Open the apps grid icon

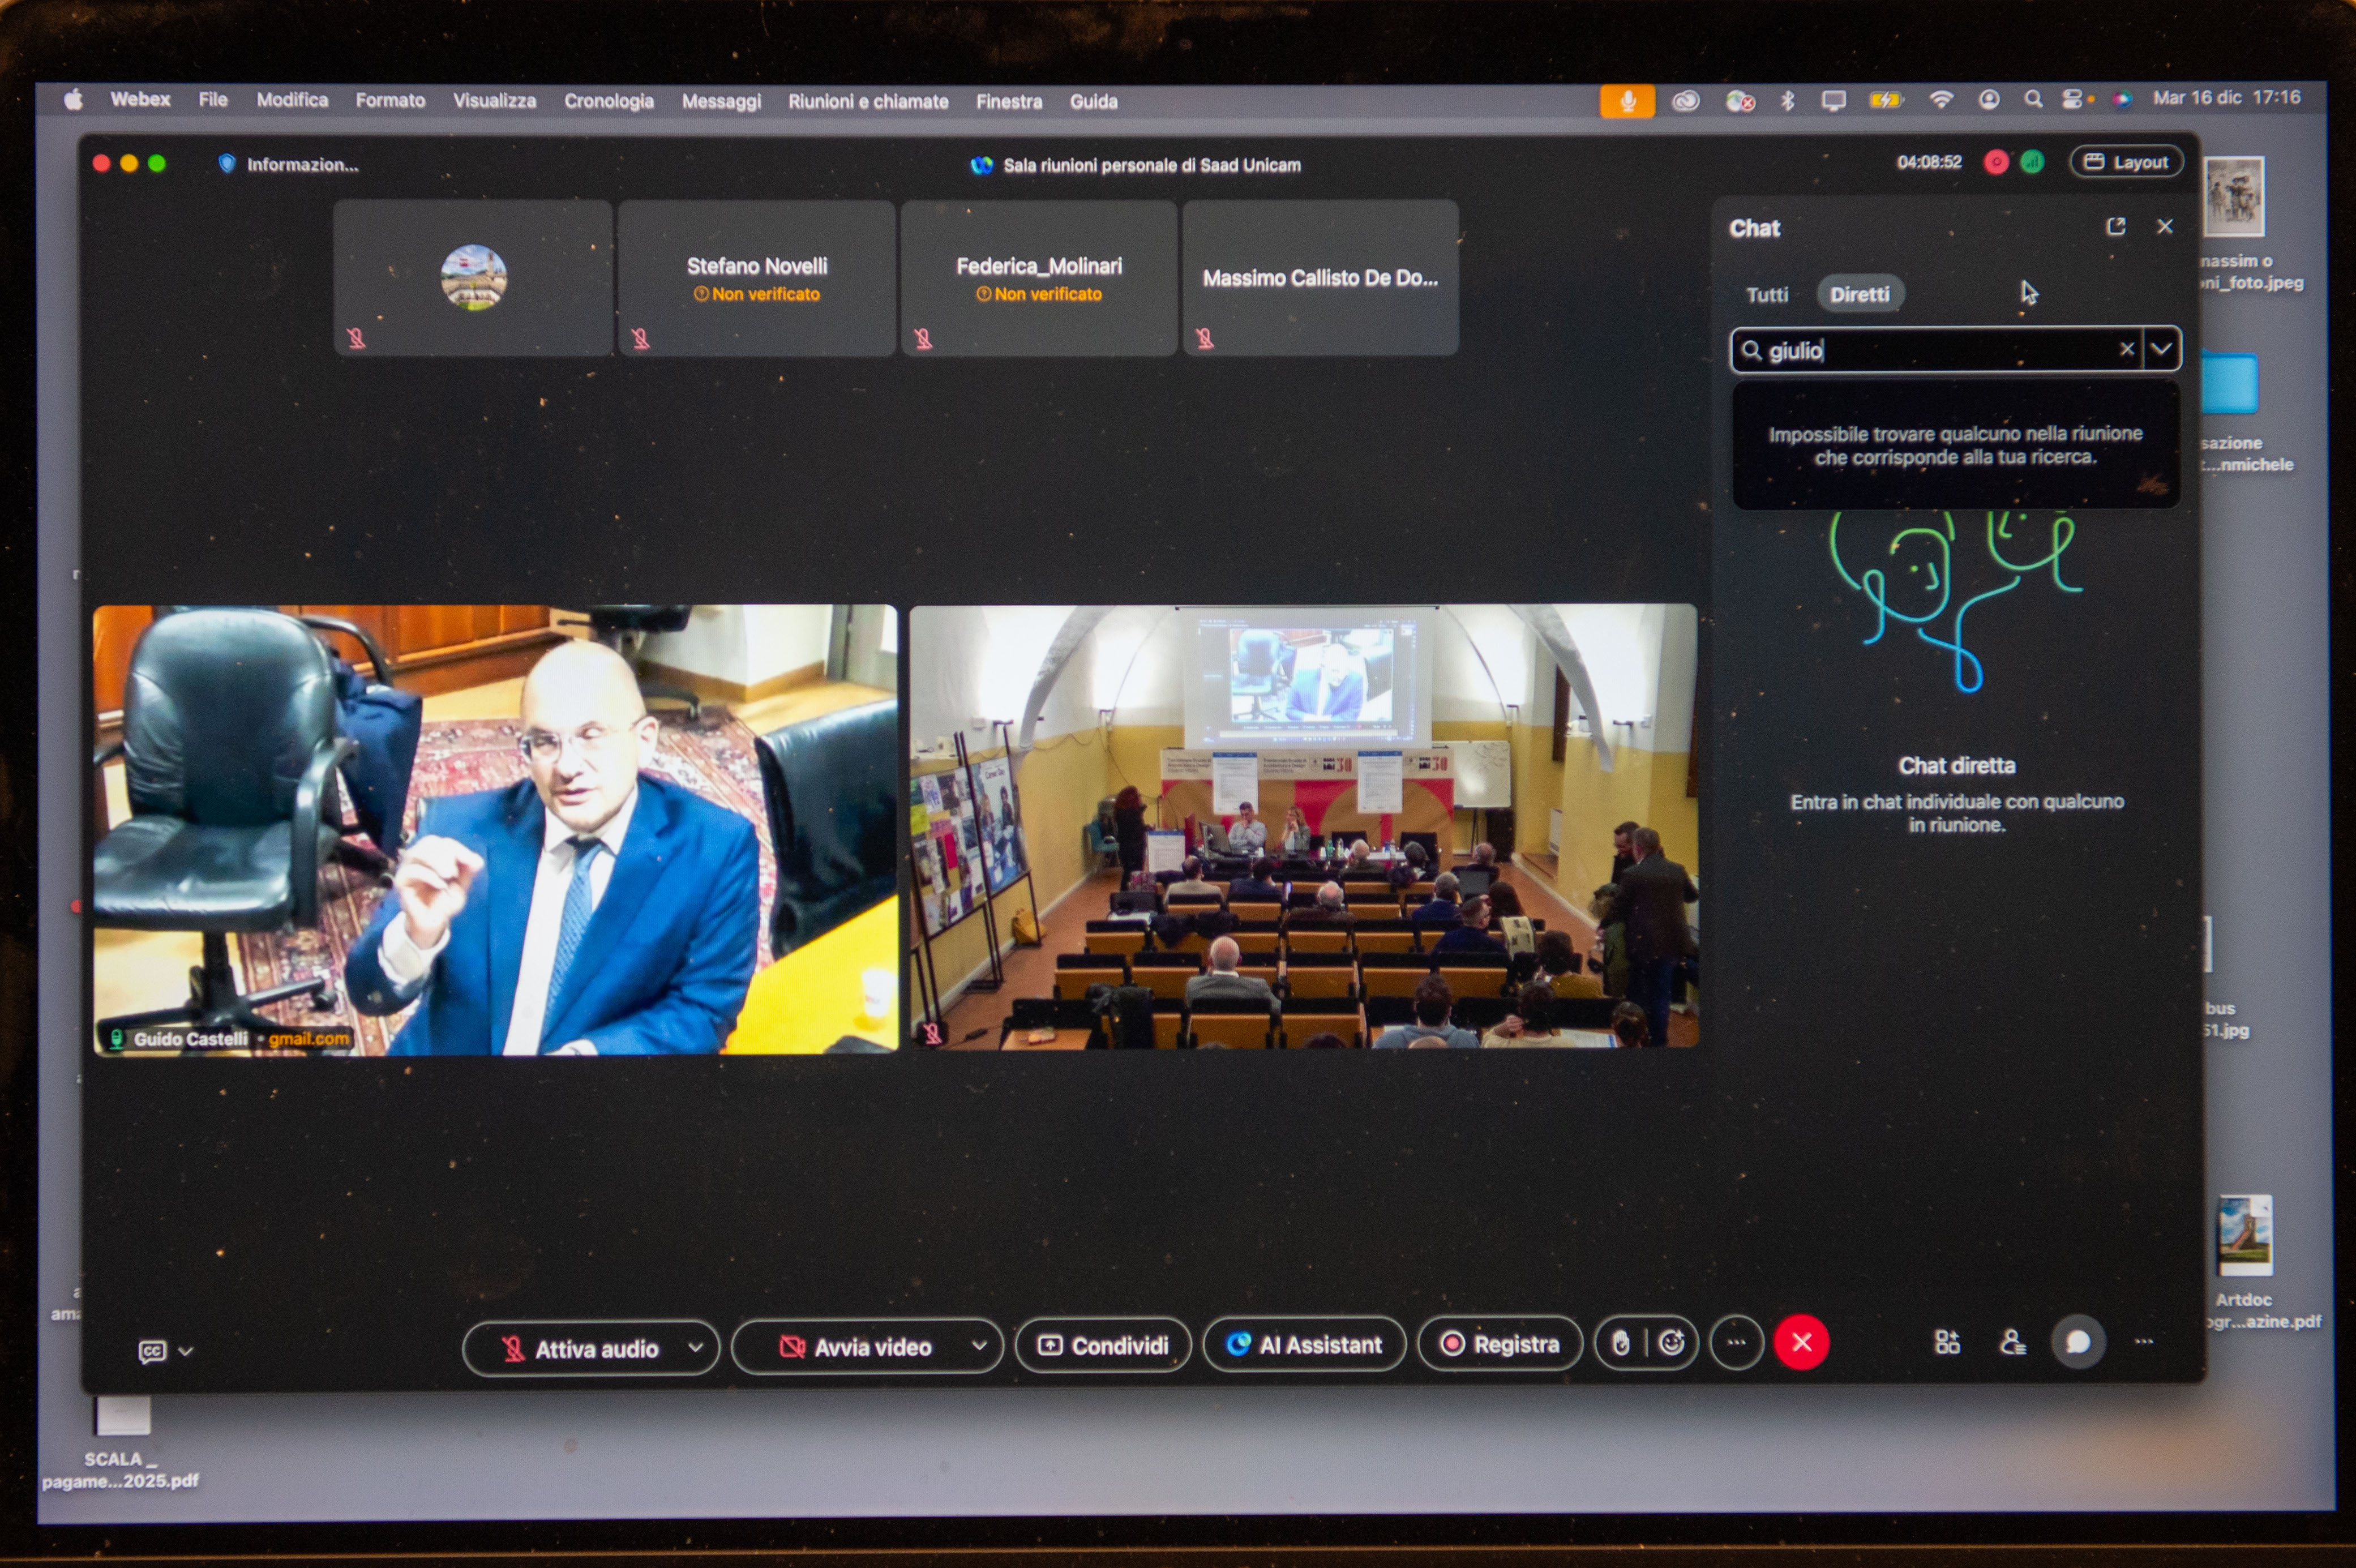coord(1946,1342)
